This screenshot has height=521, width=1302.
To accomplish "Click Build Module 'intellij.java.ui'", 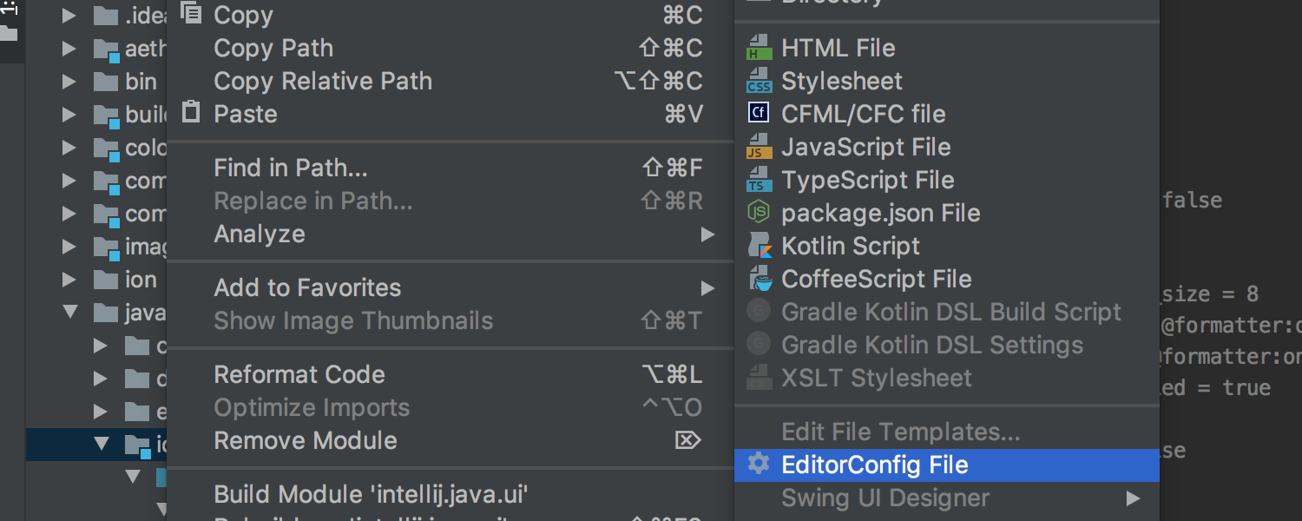I will click(x=371, y=493).
